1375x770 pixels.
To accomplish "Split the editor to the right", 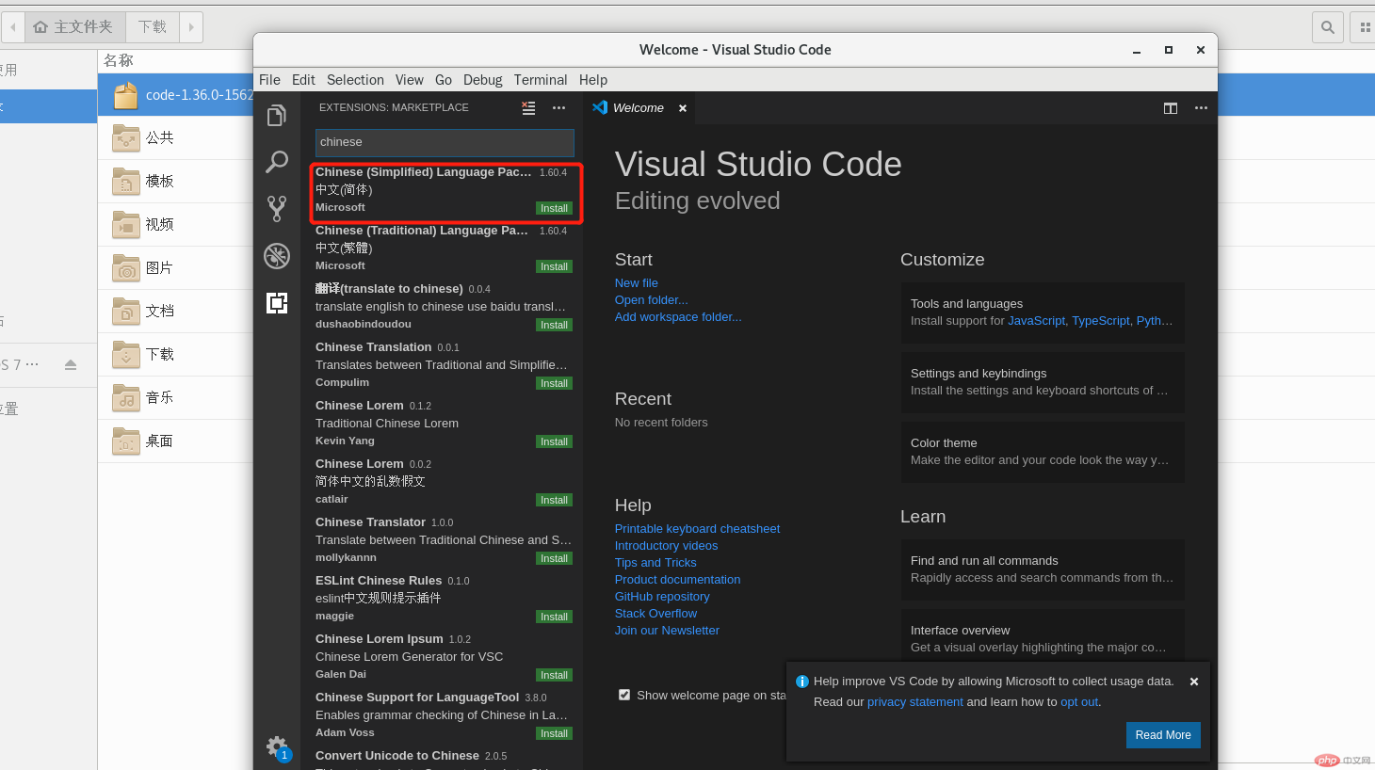I will pos(1171,108).
